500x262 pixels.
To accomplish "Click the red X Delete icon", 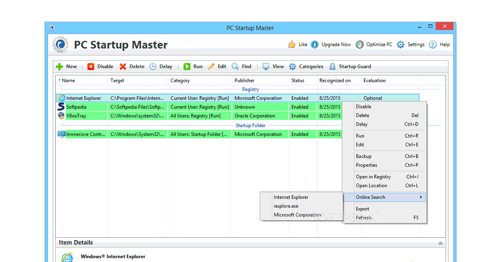I will point(123,67).
